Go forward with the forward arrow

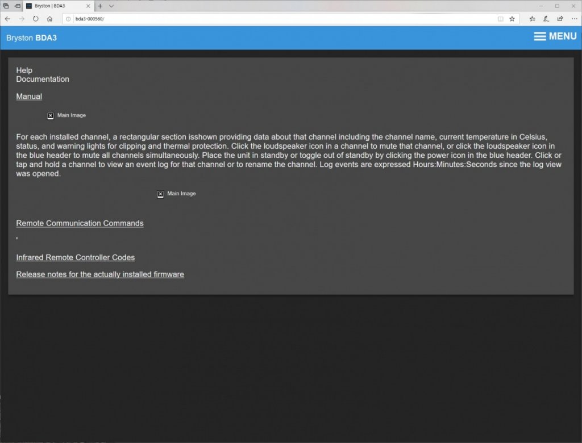pos(22,19)
